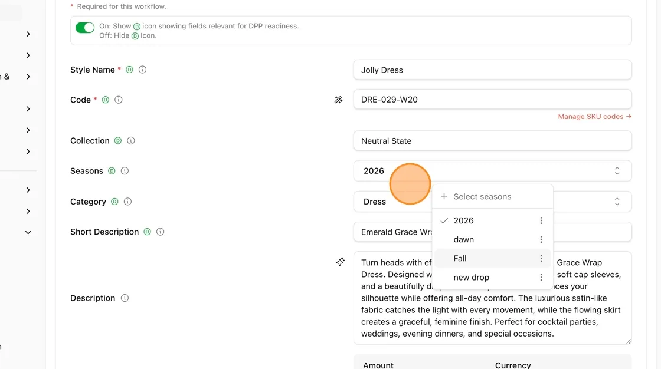
Task: Open the info tooltip for Style Name
Action: [142, 70]
